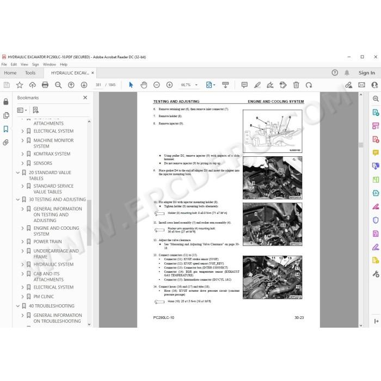This screenshot has width=381, height=381.
Task: Collapse 20 STANDARD VALUE TABLES bookmark
Action: pos(18,173)
